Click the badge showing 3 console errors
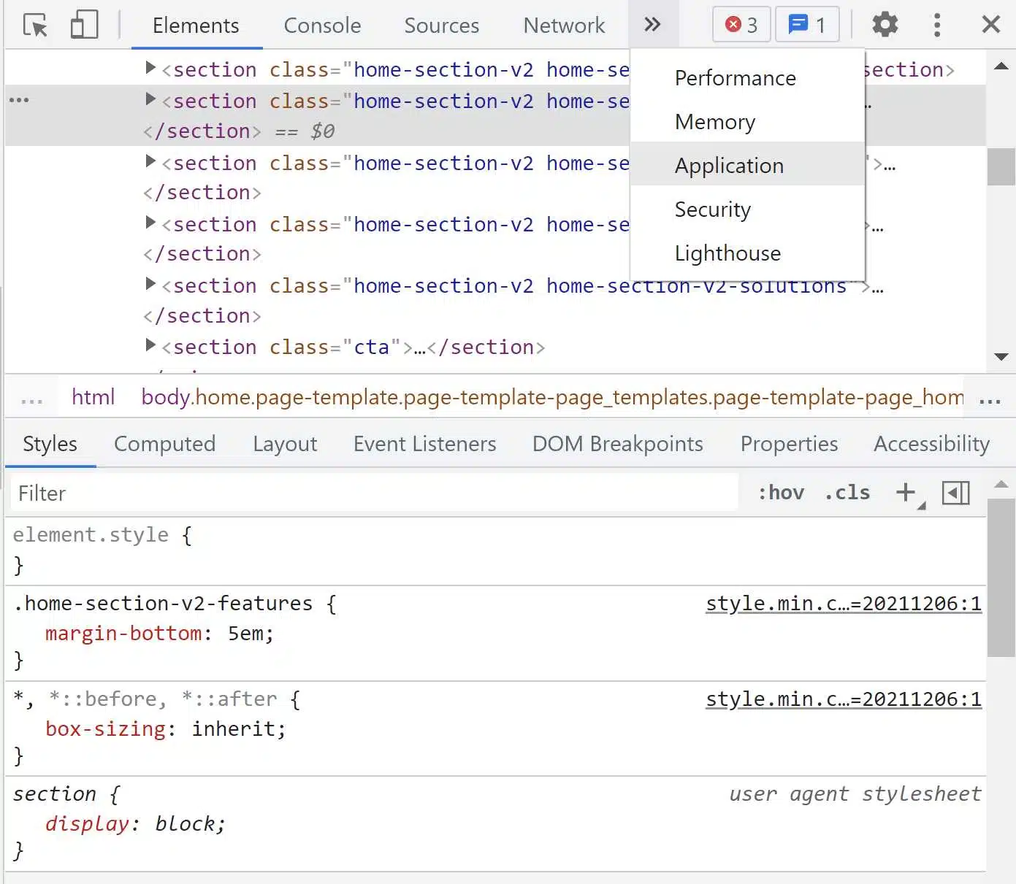The height and width of the screenshot is (884, 1016). point(741,24)
